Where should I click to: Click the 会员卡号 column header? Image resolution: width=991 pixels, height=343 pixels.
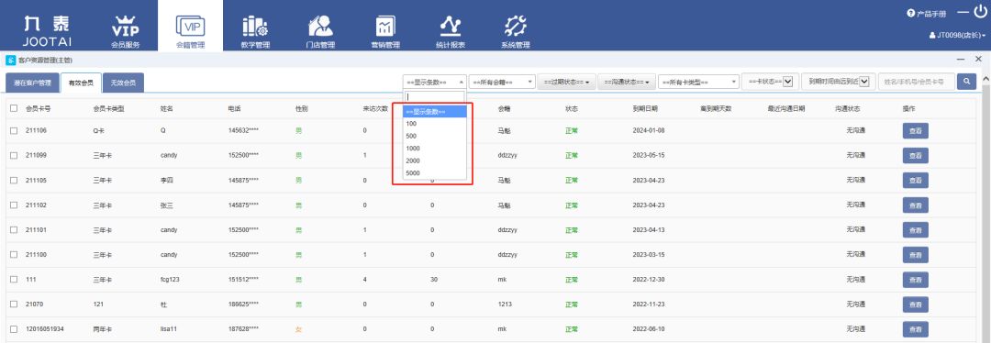click(x=38, y=108)
